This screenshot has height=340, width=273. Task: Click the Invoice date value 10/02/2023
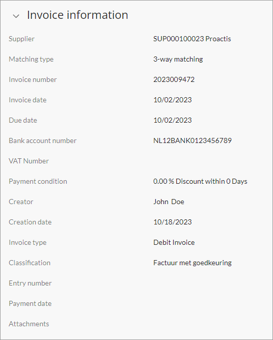point(173,100)
